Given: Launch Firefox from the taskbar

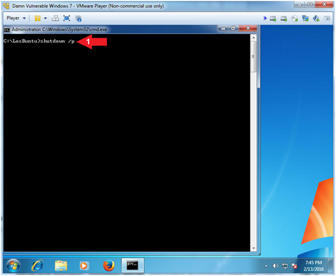Looking at the screenshot, I should [109, 266].
